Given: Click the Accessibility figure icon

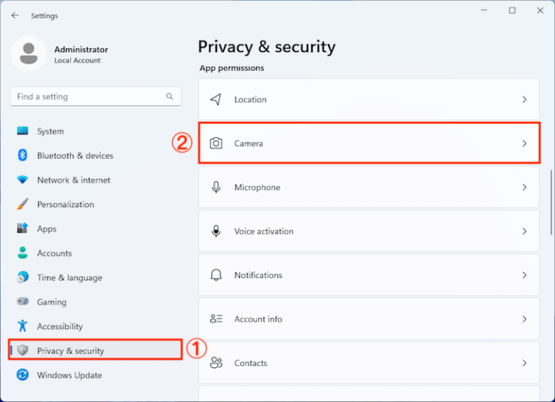Looking at the screenshot, I should pyautogui.click(x=22, y=326).
